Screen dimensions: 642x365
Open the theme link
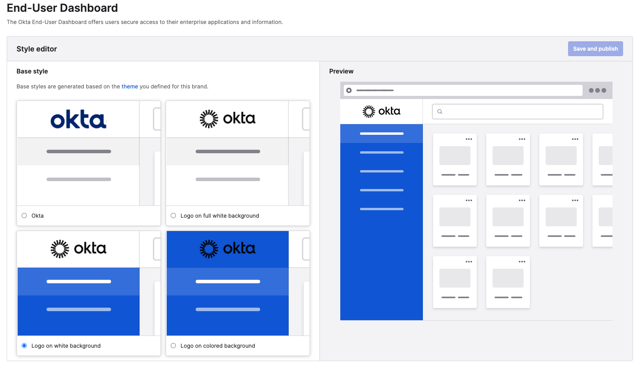[129, 86]
